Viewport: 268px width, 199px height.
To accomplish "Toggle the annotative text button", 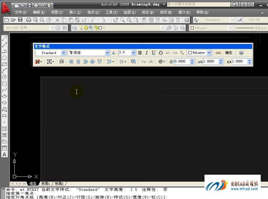I will point(114,53).
